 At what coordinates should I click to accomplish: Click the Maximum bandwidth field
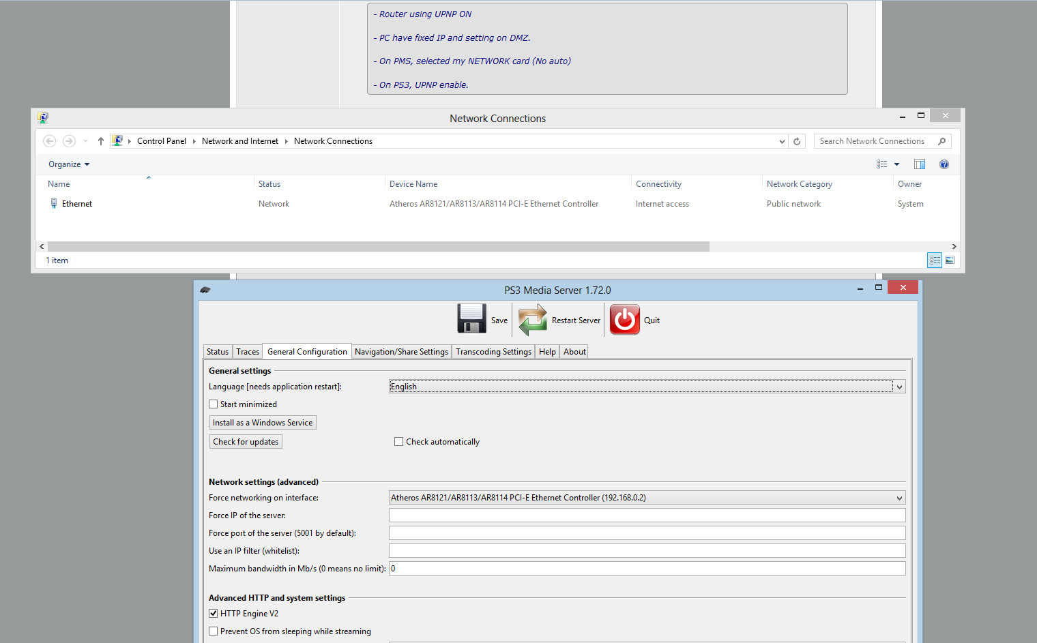point(647,569)
